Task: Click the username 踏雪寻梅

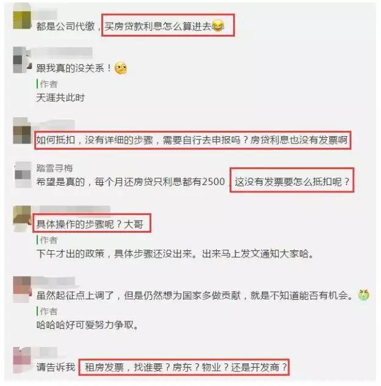Action: point(54,168)
